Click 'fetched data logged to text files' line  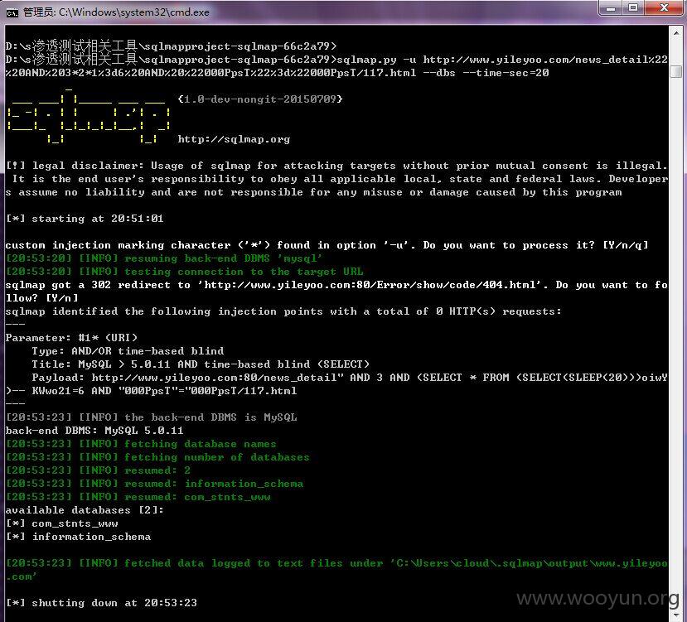pos(336,563)
